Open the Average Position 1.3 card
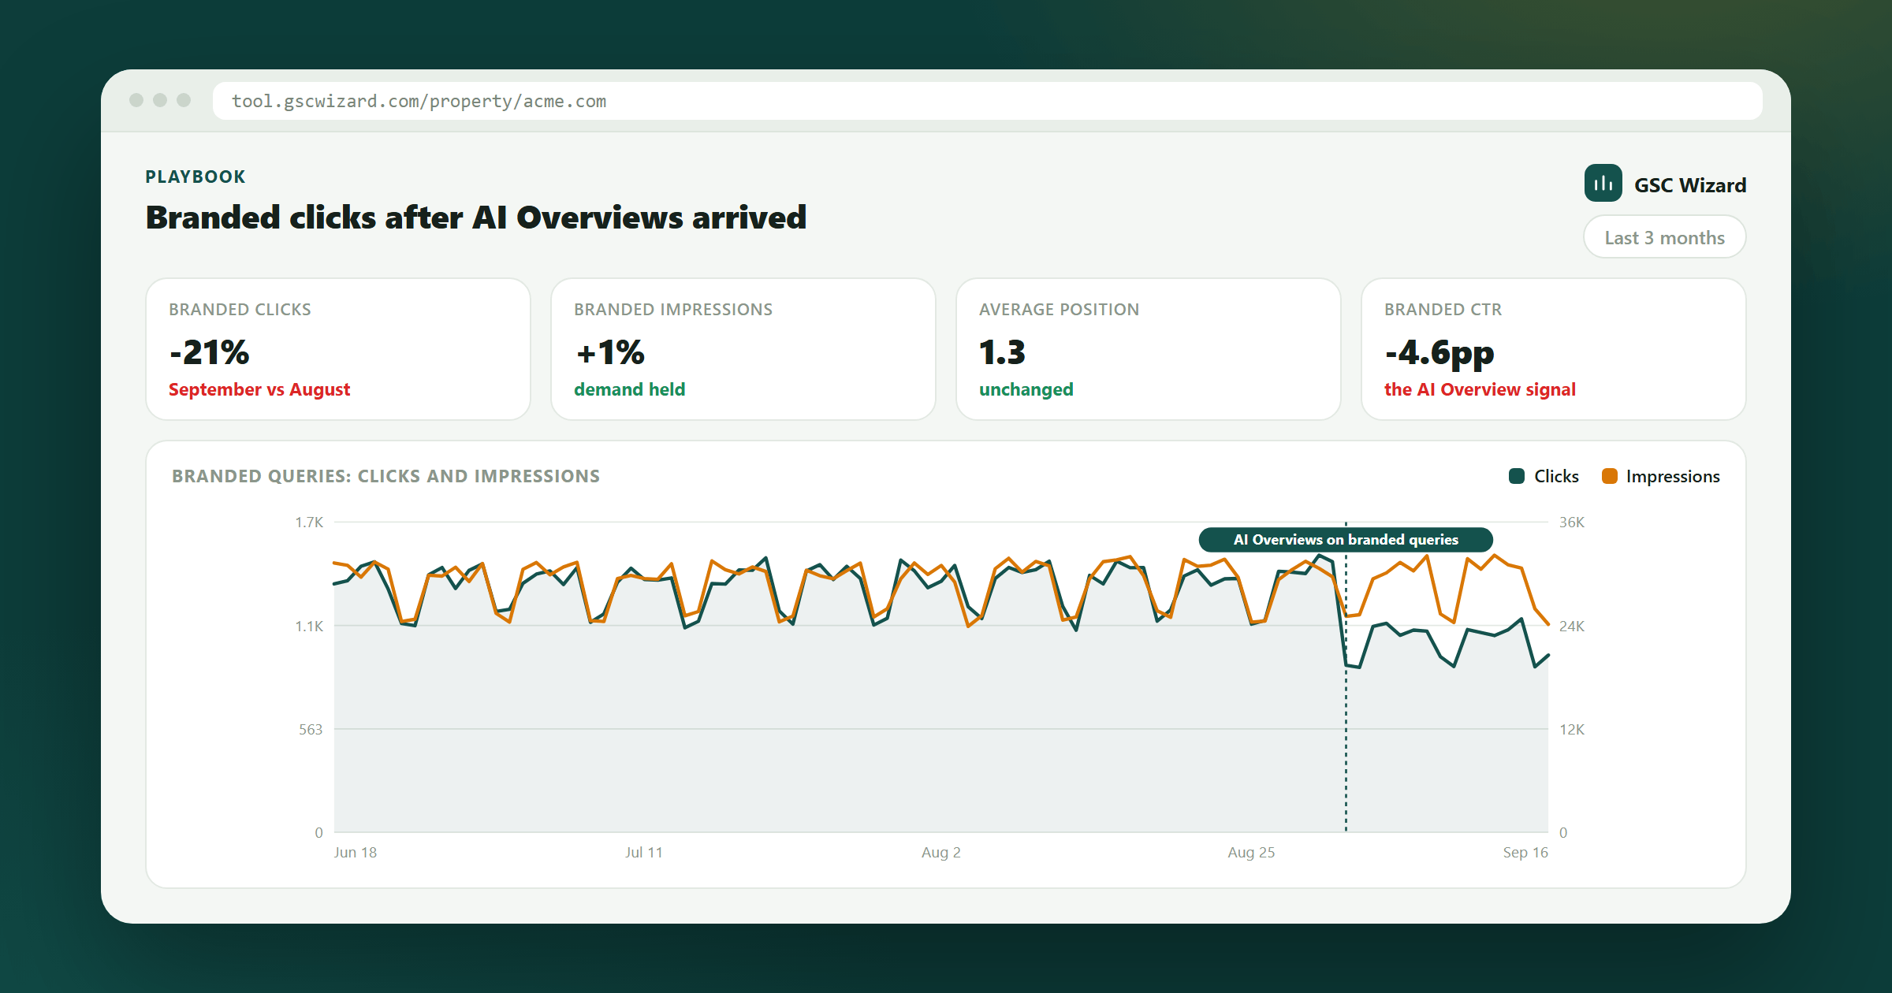 (x=1149, y=349)
